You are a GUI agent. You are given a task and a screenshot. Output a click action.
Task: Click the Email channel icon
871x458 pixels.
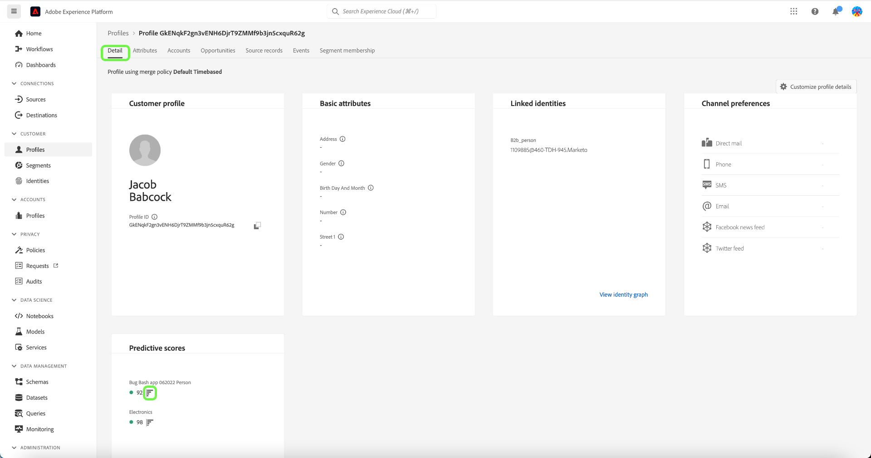(707, 206)
